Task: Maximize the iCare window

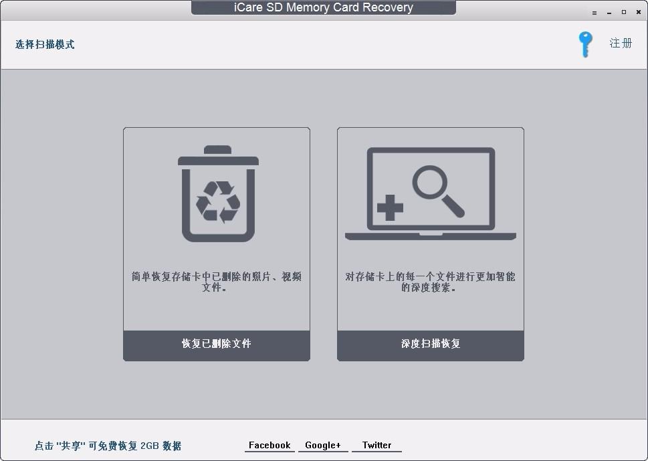Action: point(624,13)
